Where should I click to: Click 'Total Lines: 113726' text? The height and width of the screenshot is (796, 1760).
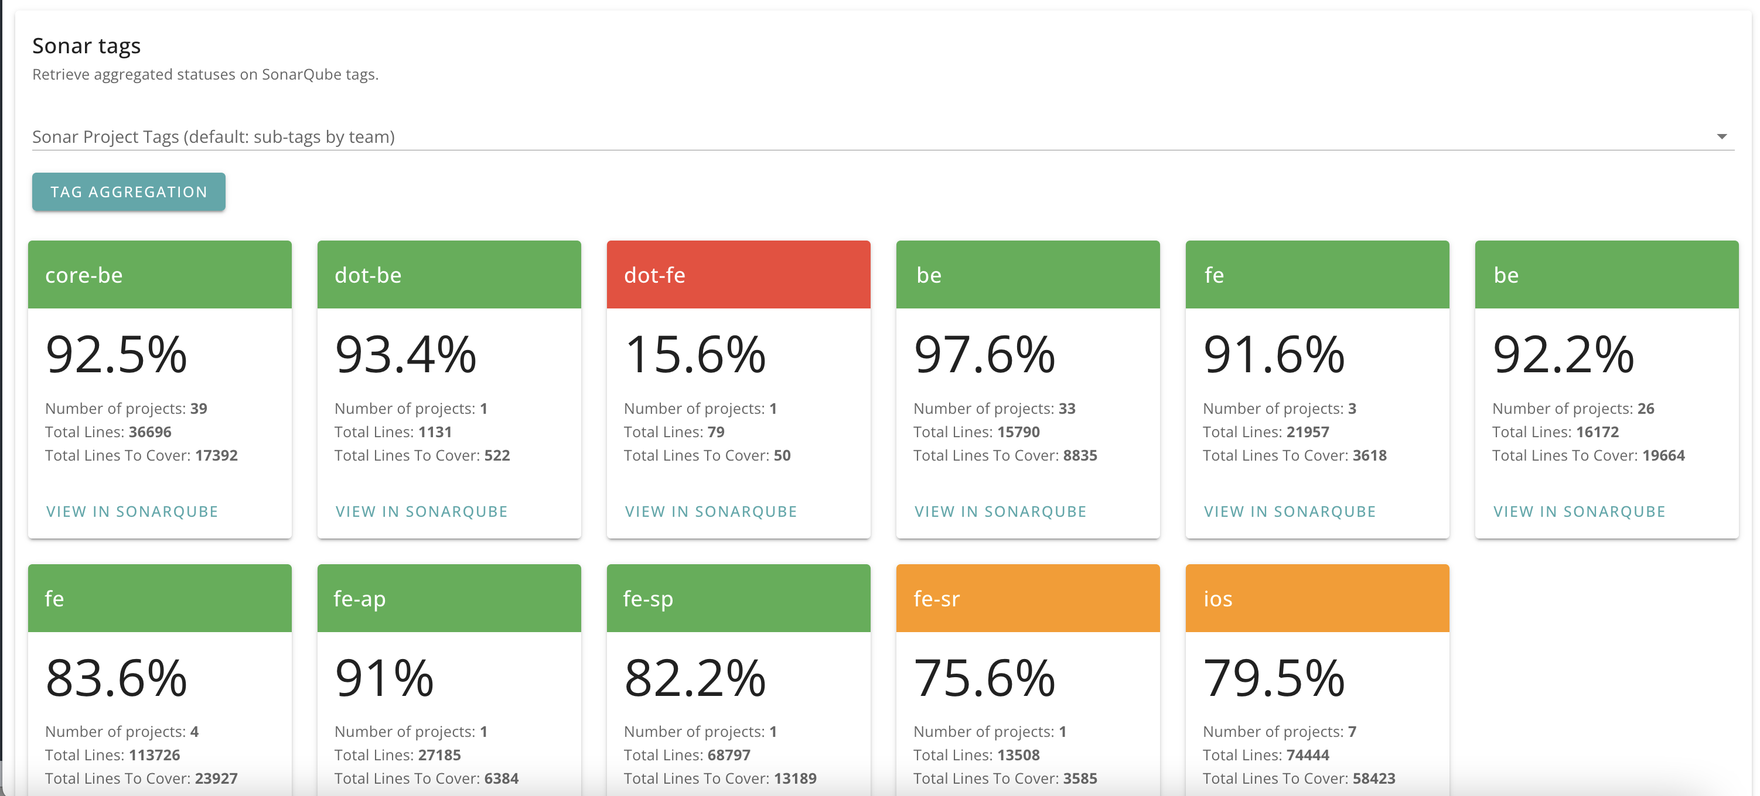click(112, 754)
